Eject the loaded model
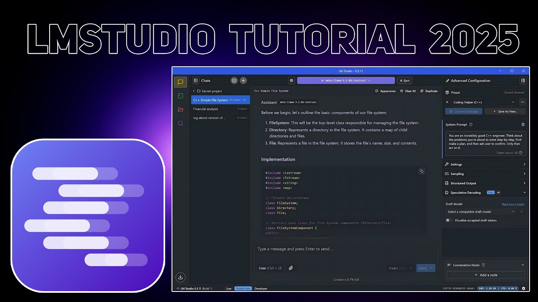The height and width of the screenshot is (302, 538). click(x=404, y=81)
